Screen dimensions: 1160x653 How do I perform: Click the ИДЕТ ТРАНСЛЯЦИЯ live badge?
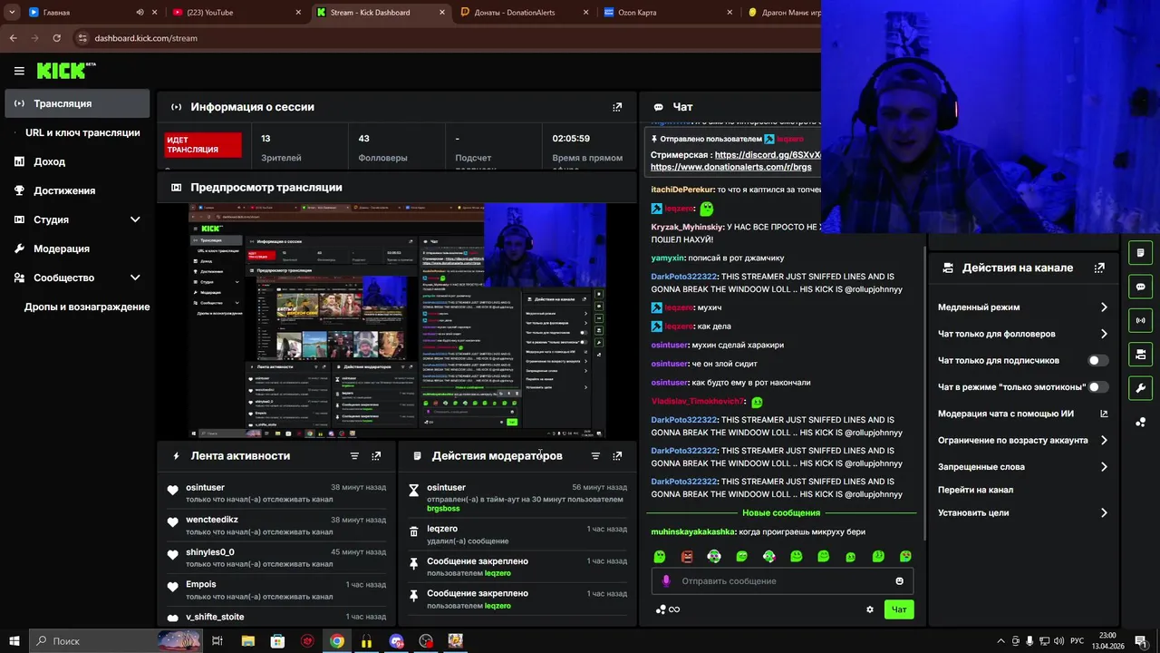203,145
